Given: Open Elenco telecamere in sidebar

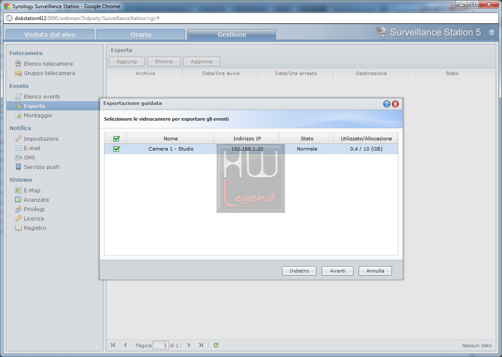Looking at the screenshot, I should [x=48, y=64].
